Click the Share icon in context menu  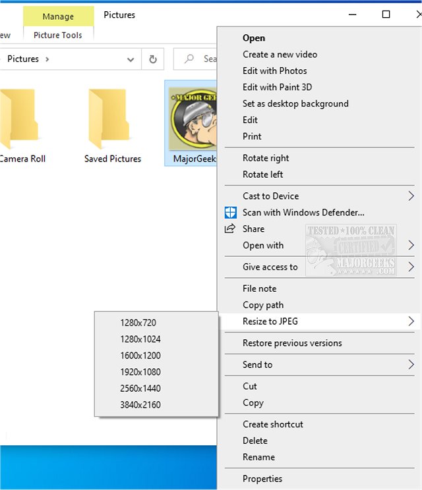230,229
